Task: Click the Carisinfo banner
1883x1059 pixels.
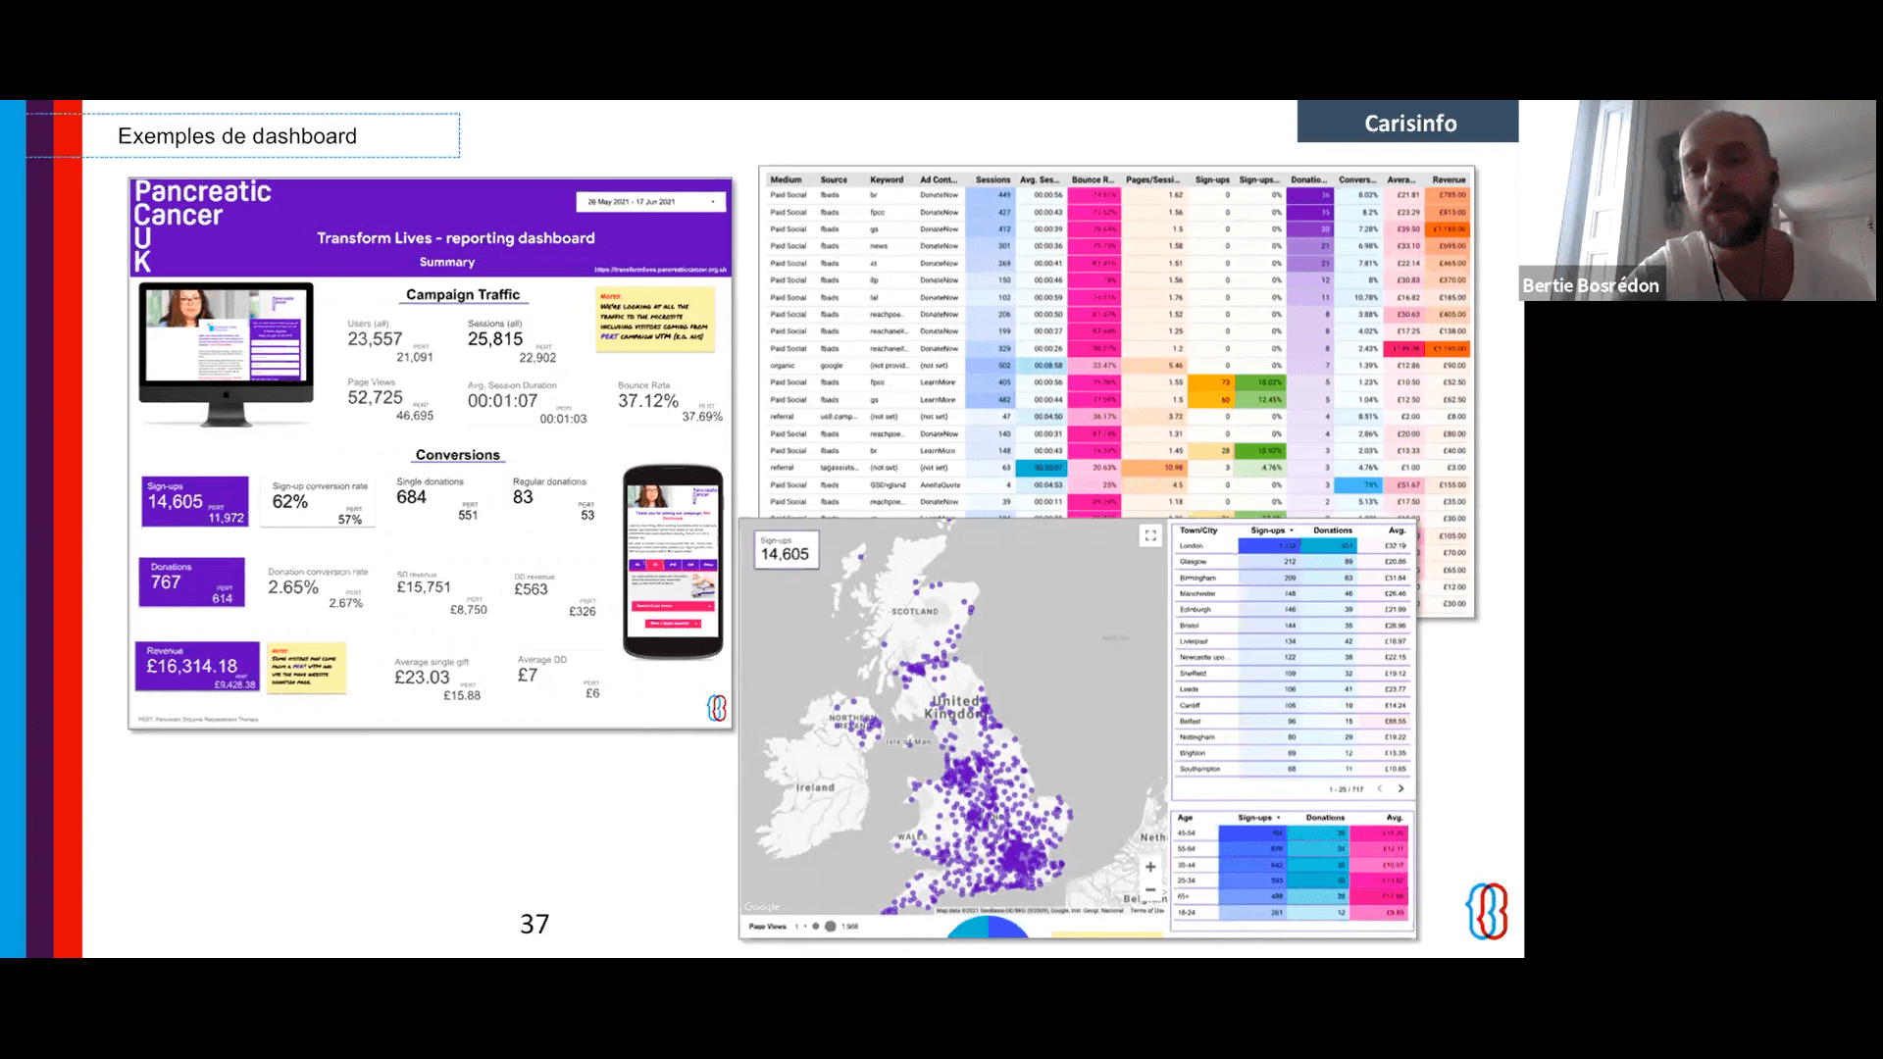Action: coord(1408,122)
